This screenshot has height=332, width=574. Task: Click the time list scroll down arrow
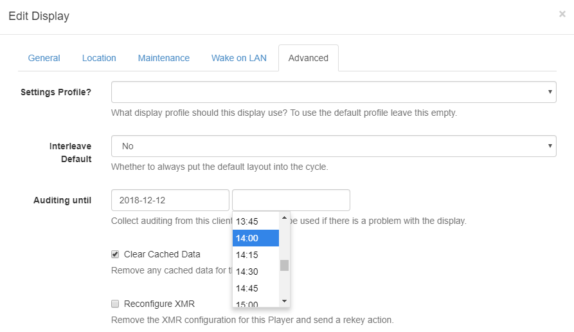tap(284, 300)
